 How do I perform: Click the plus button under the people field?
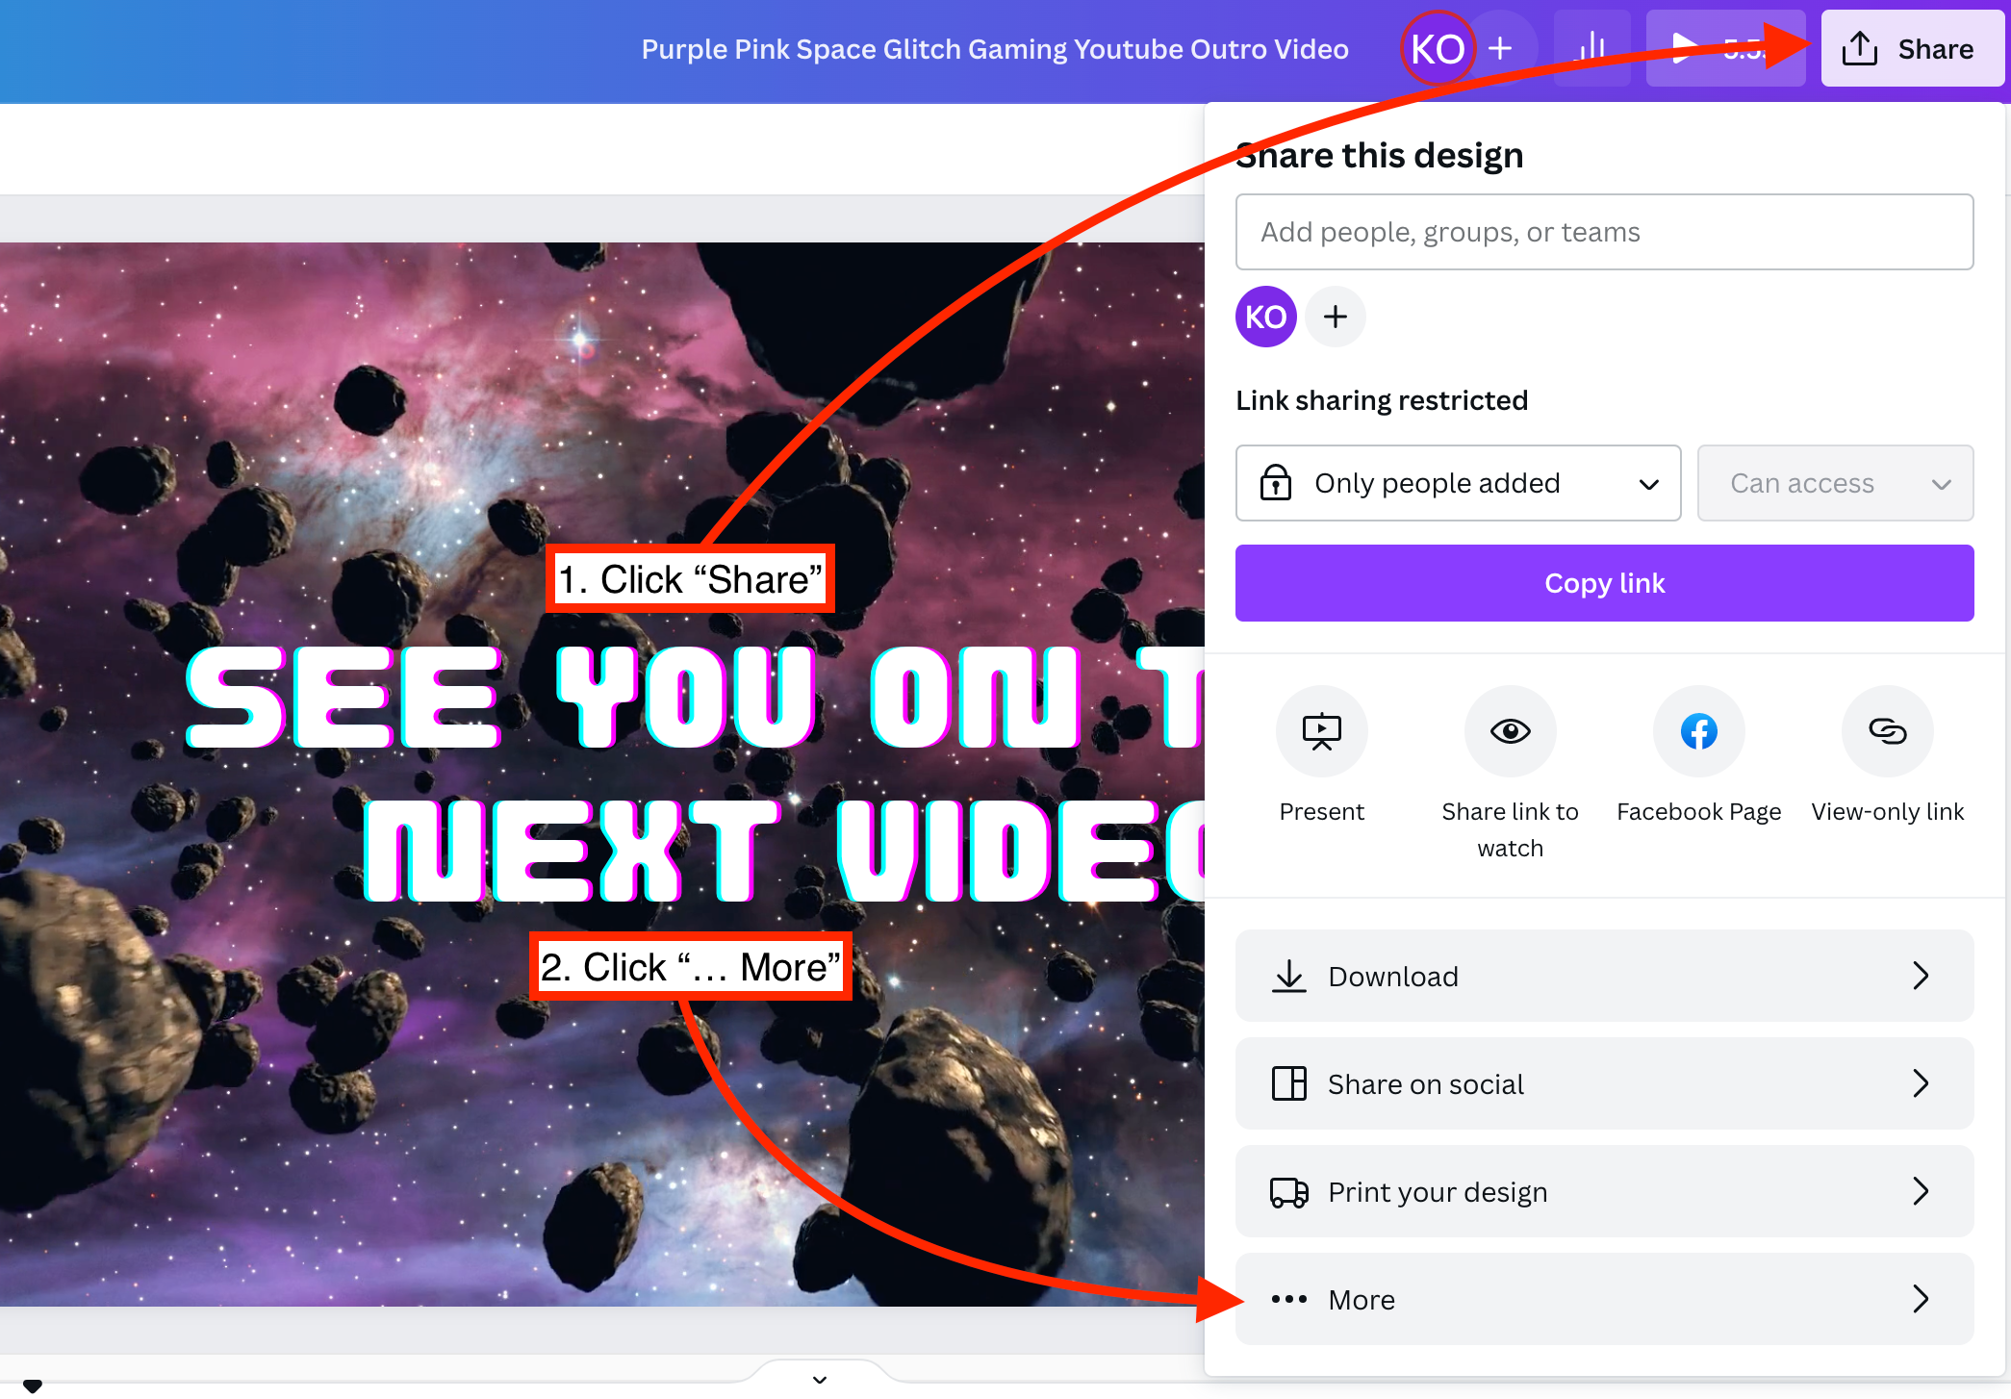(1336, 317)
